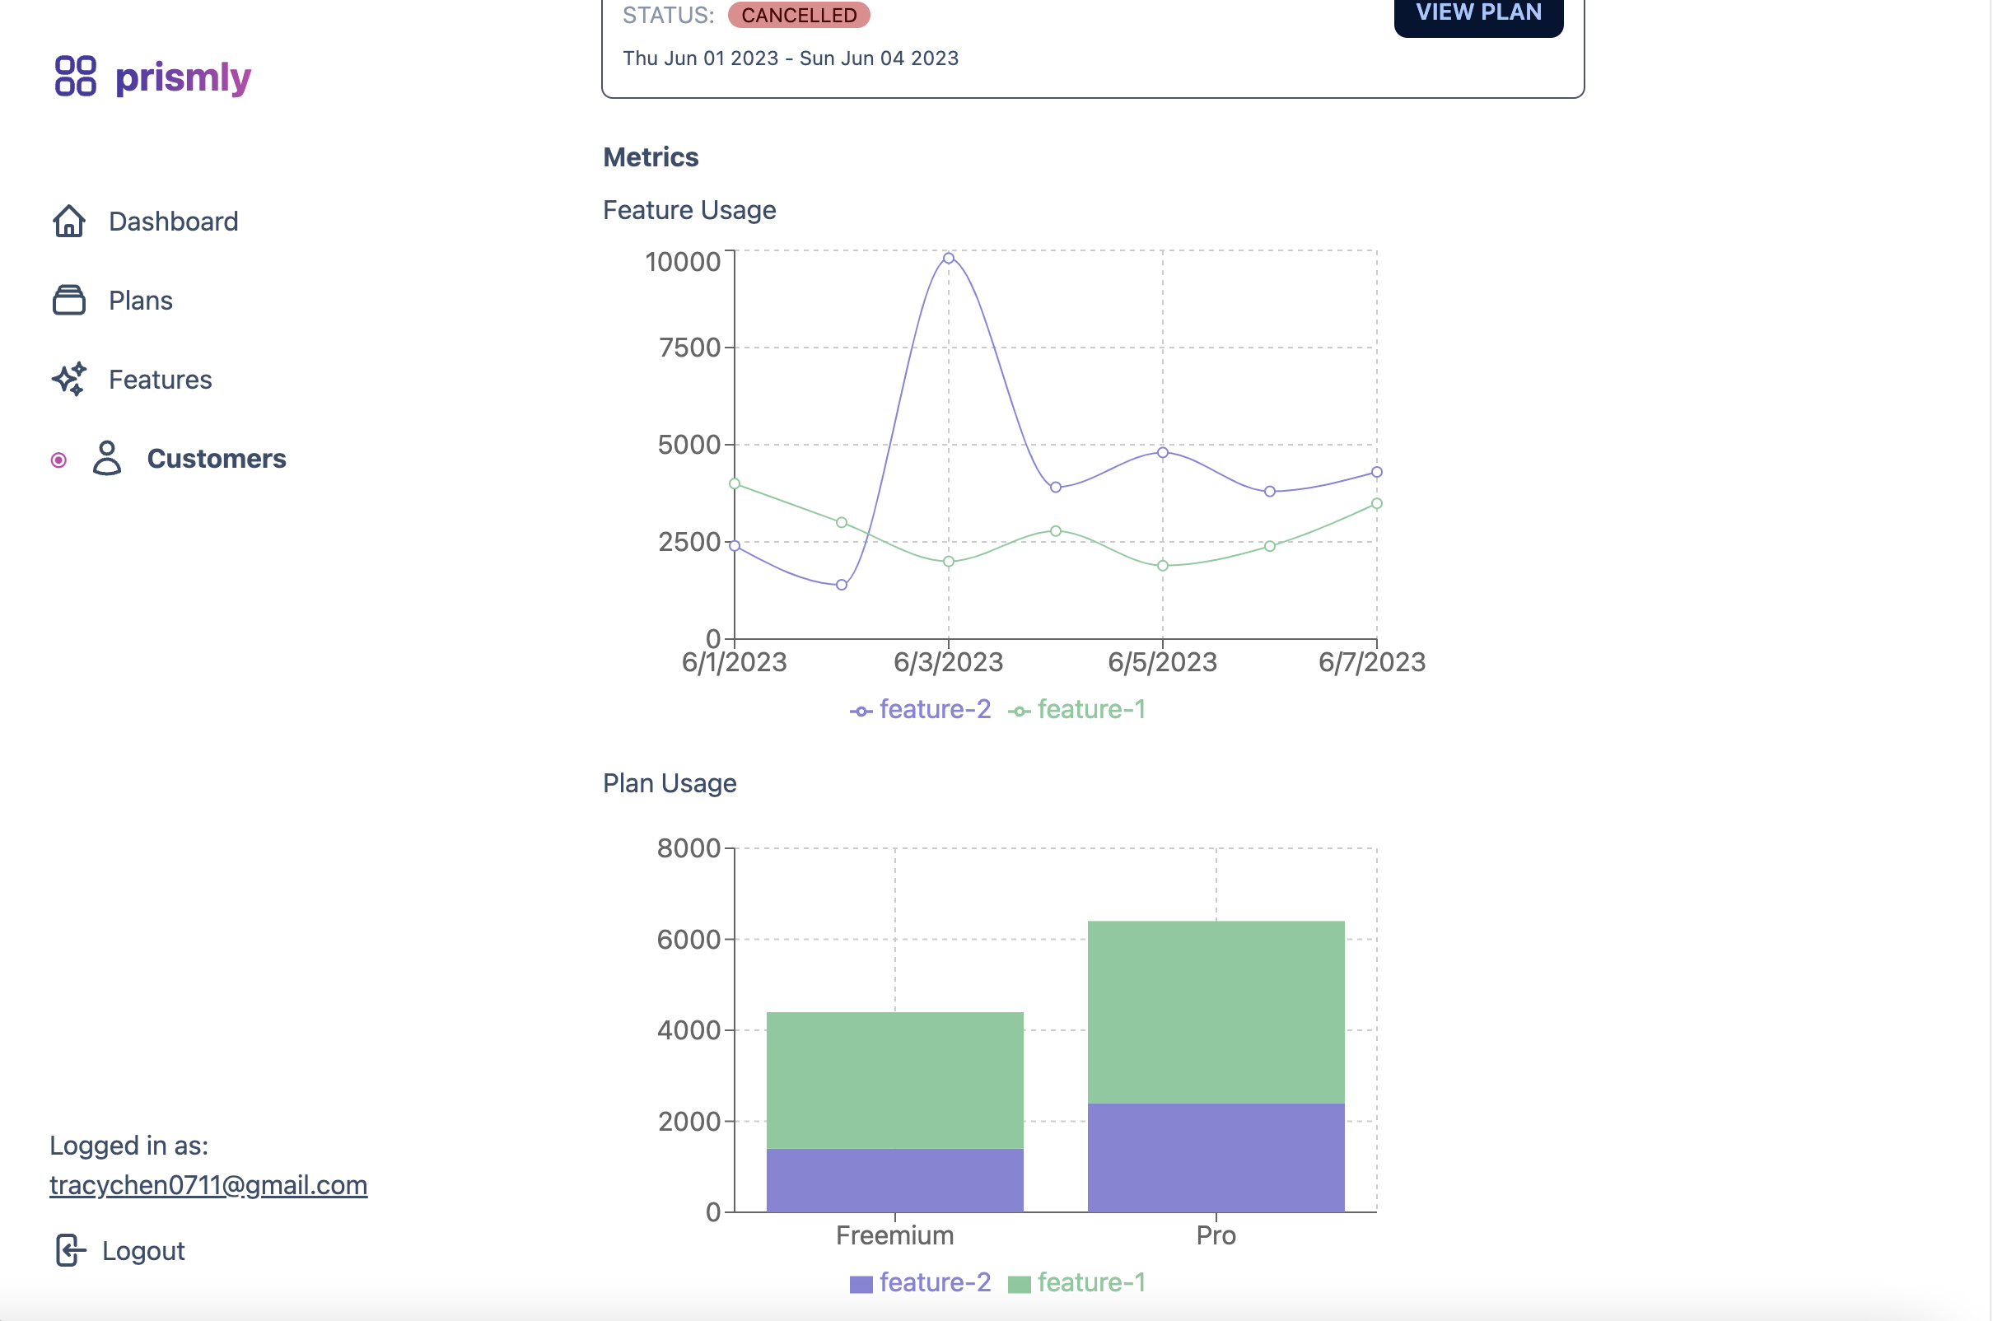This screenshot has width=1993, height=1321.
Task: Click the Dashboard home icon
Action: coord(69,222)
